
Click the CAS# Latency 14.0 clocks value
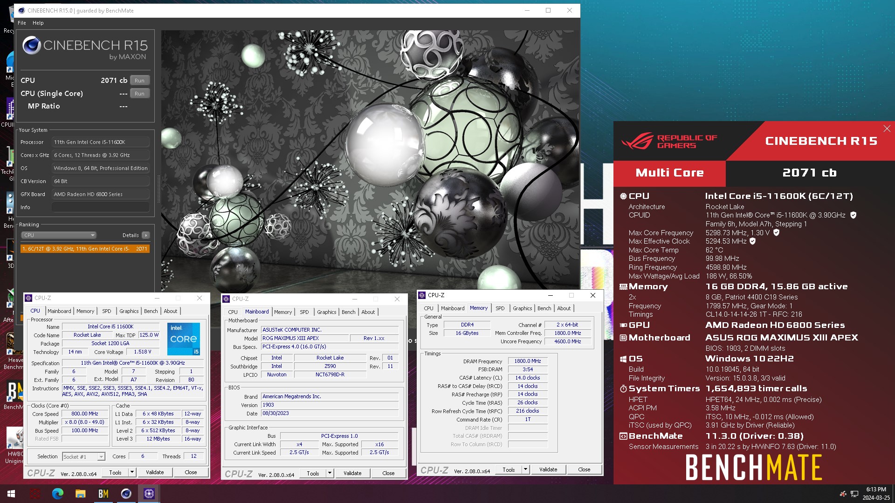527,378
